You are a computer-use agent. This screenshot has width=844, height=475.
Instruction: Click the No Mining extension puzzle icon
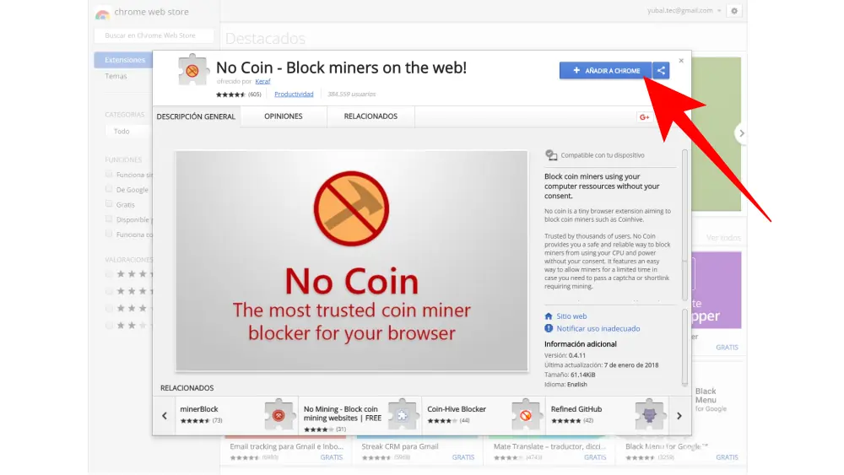[402, 415]
